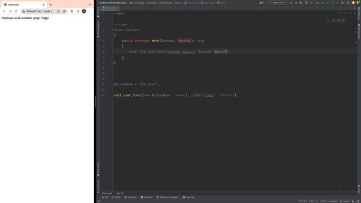Click the 'no usages' inlay hint
Screen dimensions: 361x203
(120, 24)
